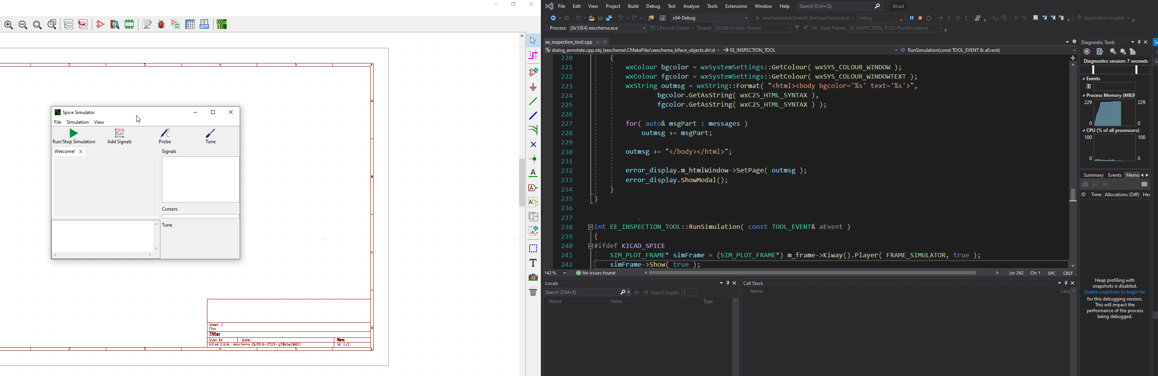Viewport: 1158px width, 376px height.
Task: Switch to the Events tab in Diagnostic Tools
Action: coord(1114,176)
